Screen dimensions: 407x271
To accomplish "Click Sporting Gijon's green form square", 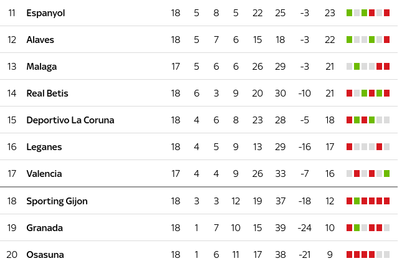I will pyautogui.click(x=357, y=201).
